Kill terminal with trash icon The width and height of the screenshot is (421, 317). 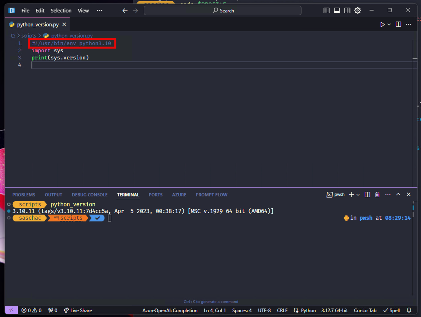pos(377,194)
